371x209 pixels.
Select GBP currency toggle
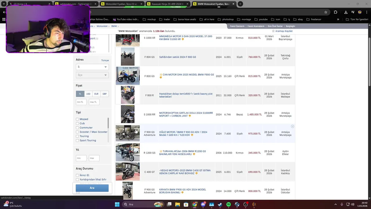tap(104, 94)
